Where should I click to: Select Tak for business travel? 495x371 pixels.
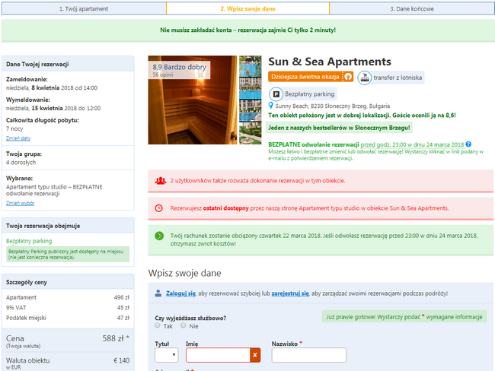[x=158, y=325]
